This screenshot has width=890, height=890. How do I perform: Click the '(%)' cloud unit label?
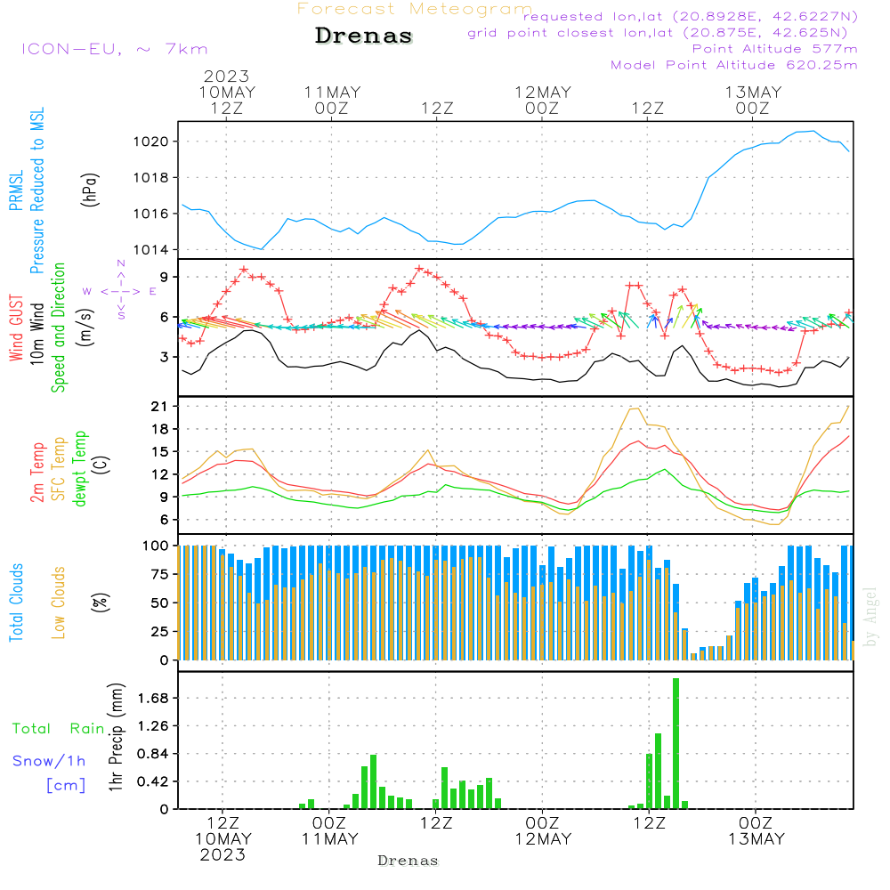click(100, 603)
